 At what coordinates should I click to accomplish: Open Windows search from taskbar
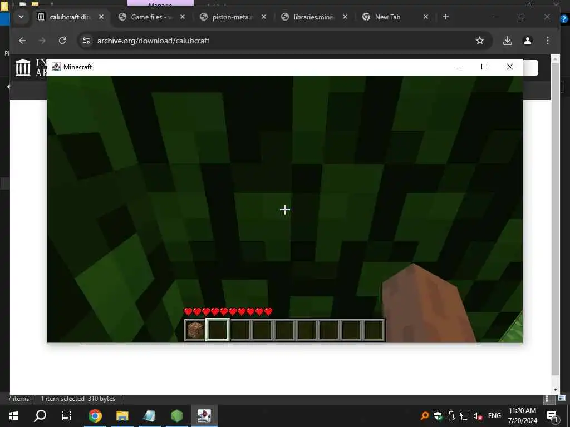click(40, 416)
